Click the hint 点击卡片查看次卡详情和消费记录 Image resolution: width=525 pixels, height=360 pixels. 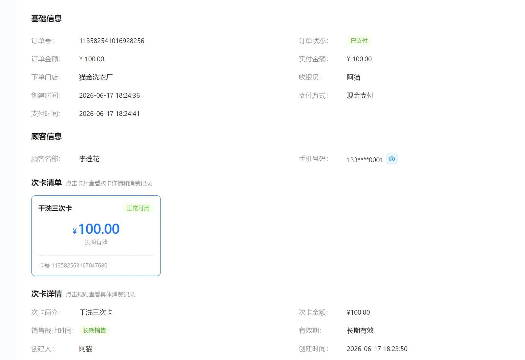[x=109, y=183]
